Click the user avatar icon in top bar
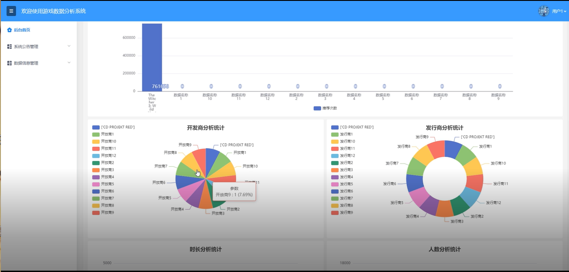 (544, 11)
